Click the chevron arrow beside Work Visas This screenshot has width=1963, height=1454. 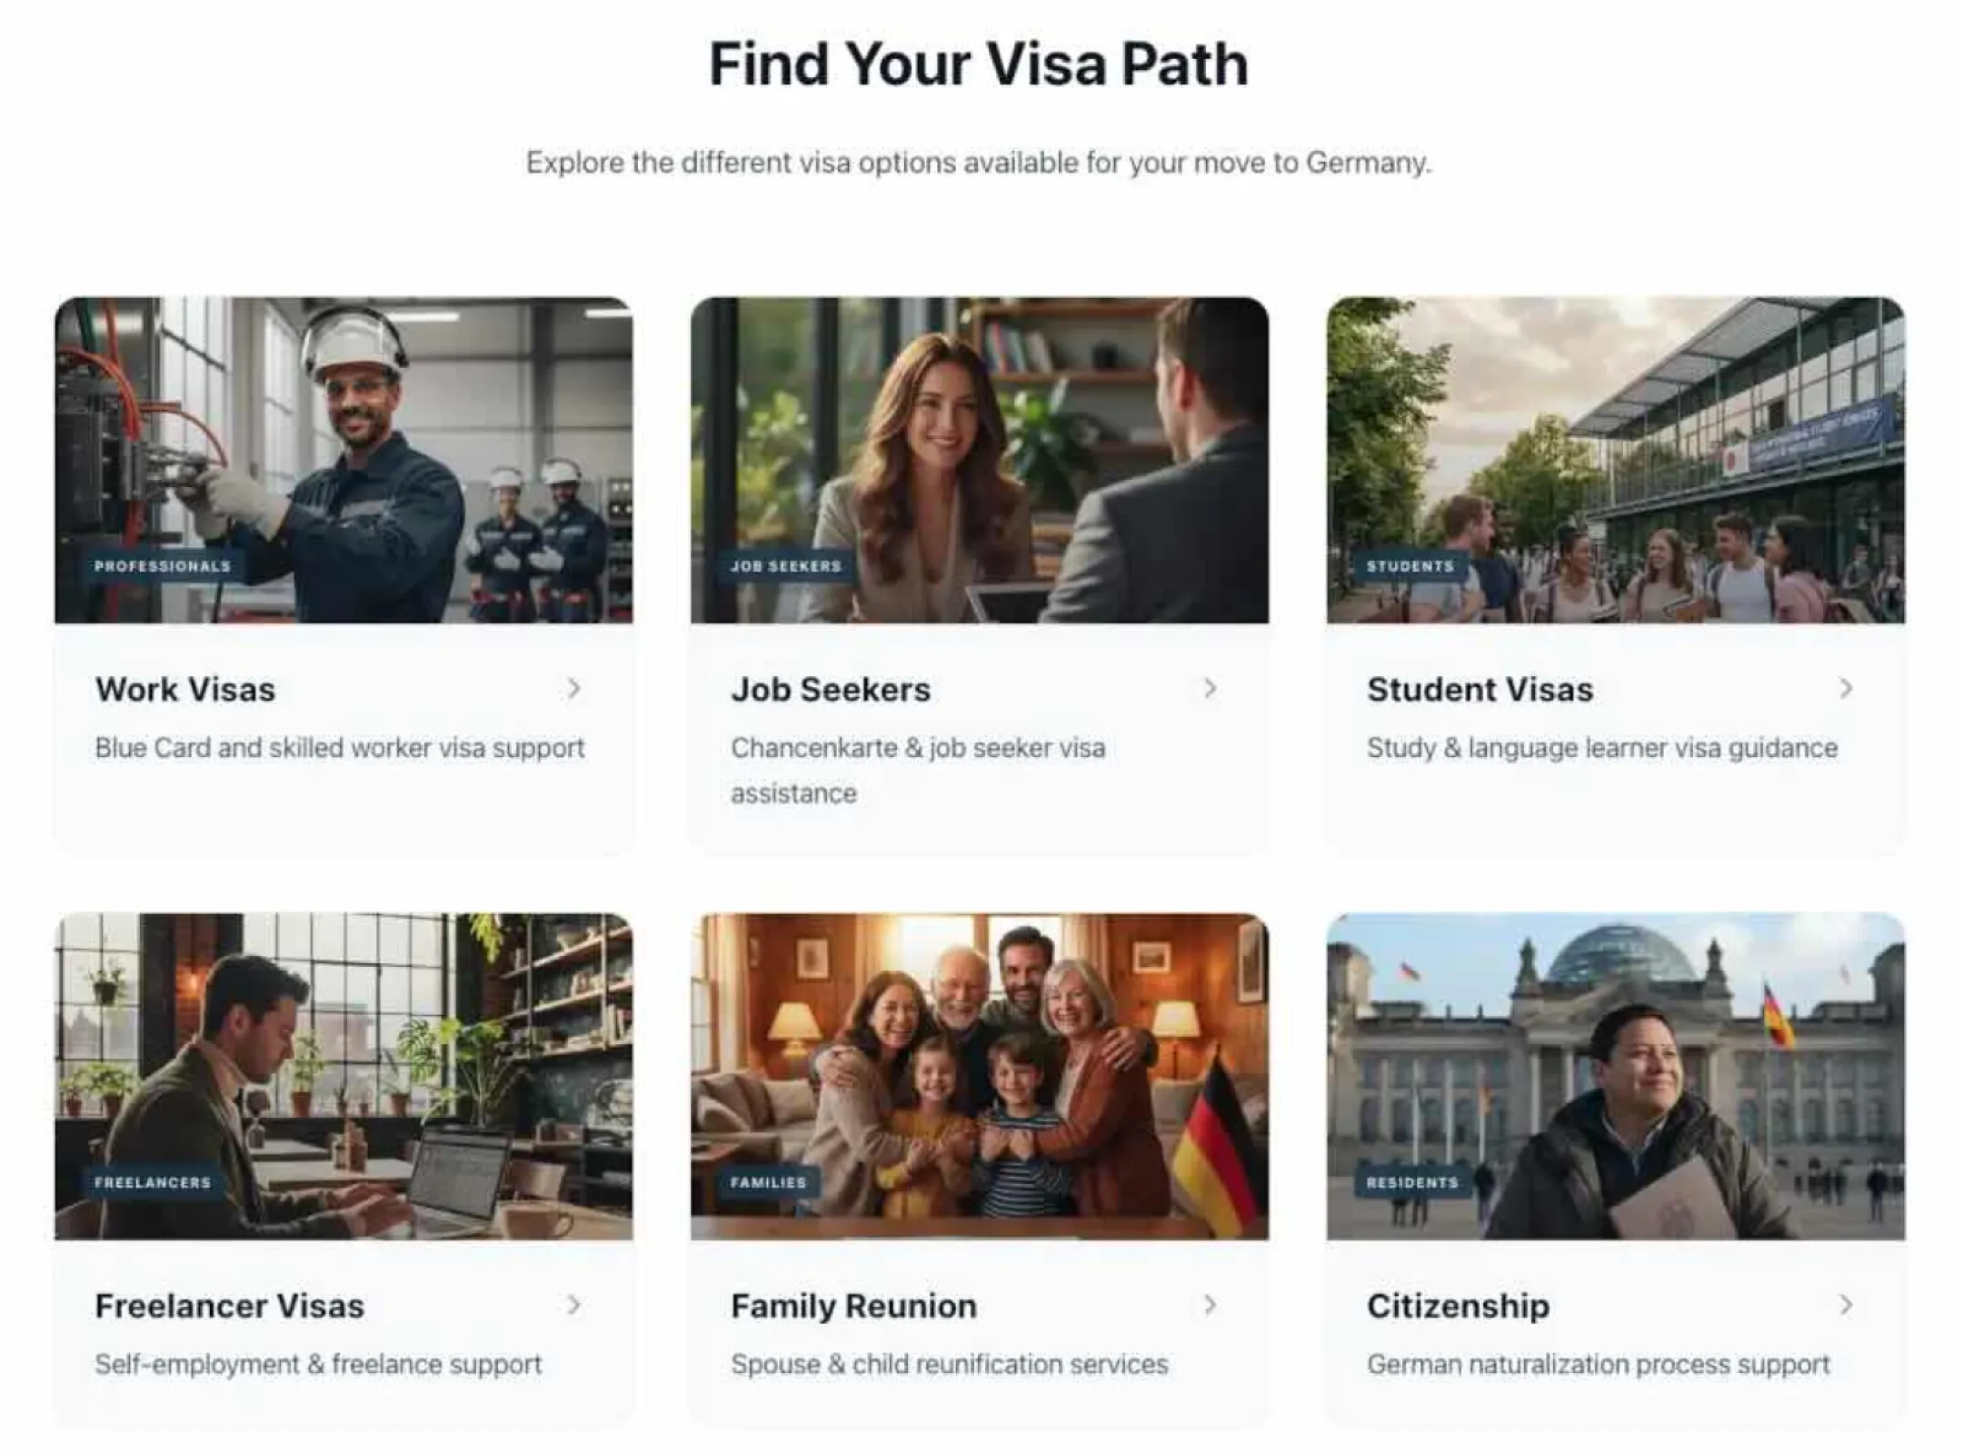pos(573,689)
